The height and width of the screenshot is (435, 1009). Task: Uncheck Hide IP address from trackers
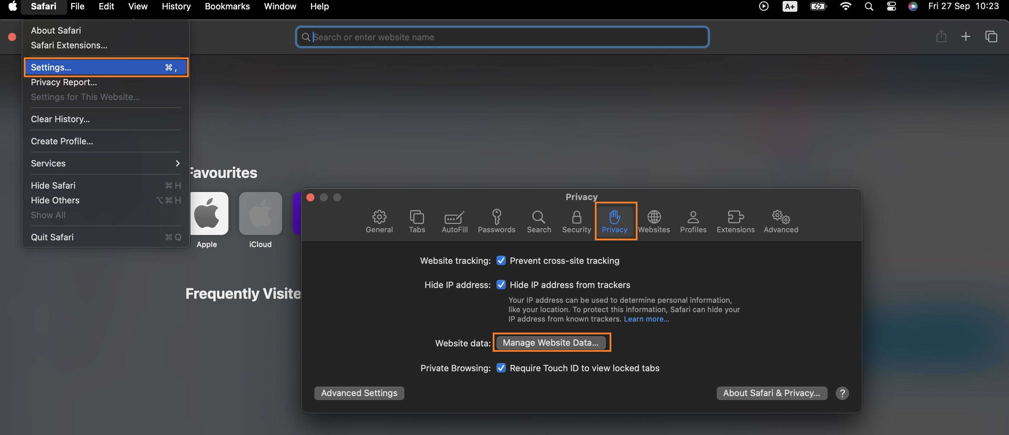coord(501,285)
